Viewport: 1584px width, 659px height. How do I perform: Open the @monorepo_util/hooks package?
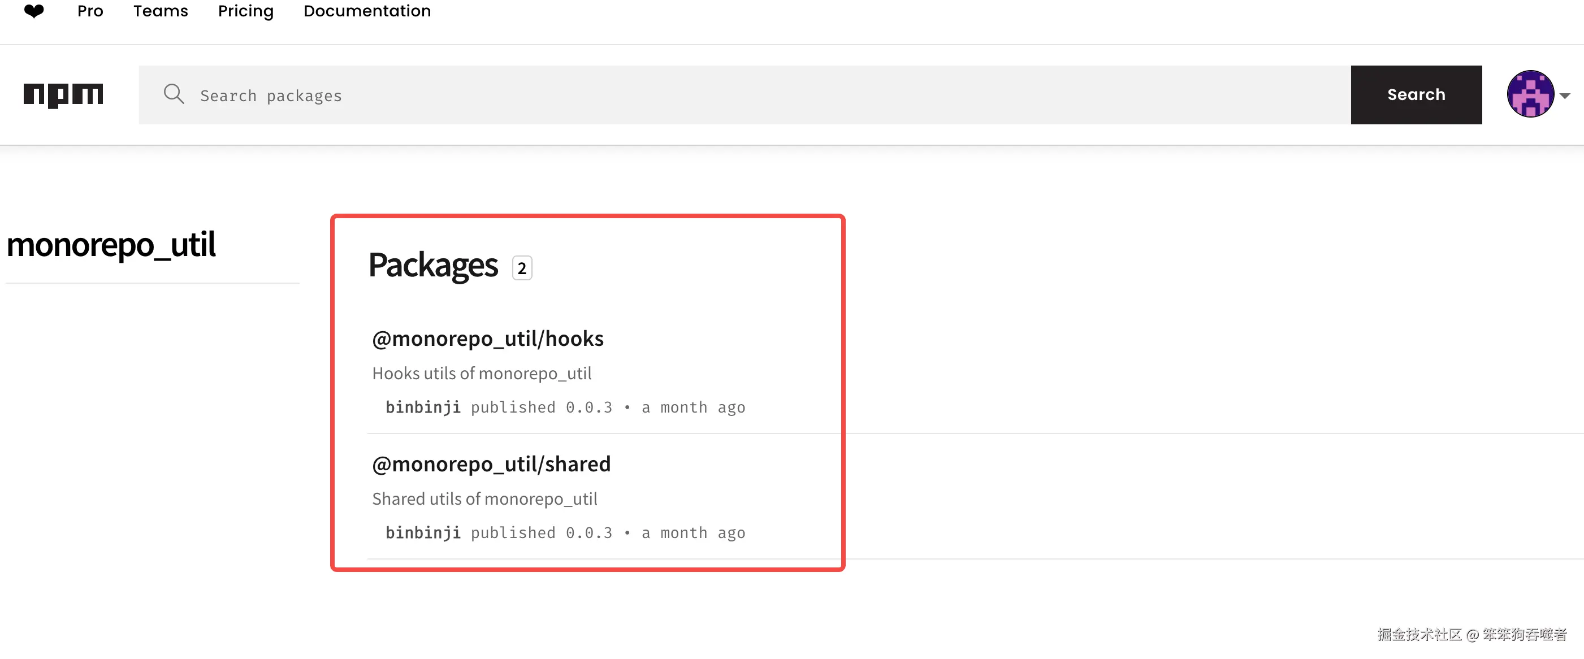coord(488,339)
